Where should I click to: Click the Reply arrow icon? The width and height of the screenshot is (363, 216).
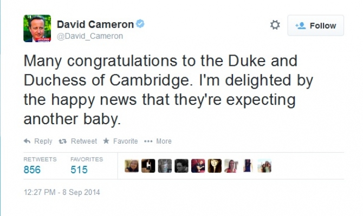coord(27,141)
